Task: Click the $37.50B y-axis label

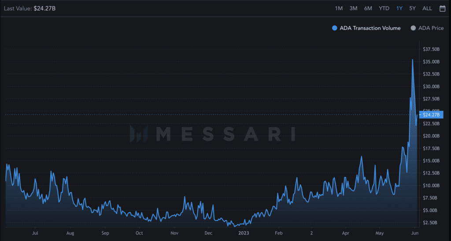Action: click(431, 49)
